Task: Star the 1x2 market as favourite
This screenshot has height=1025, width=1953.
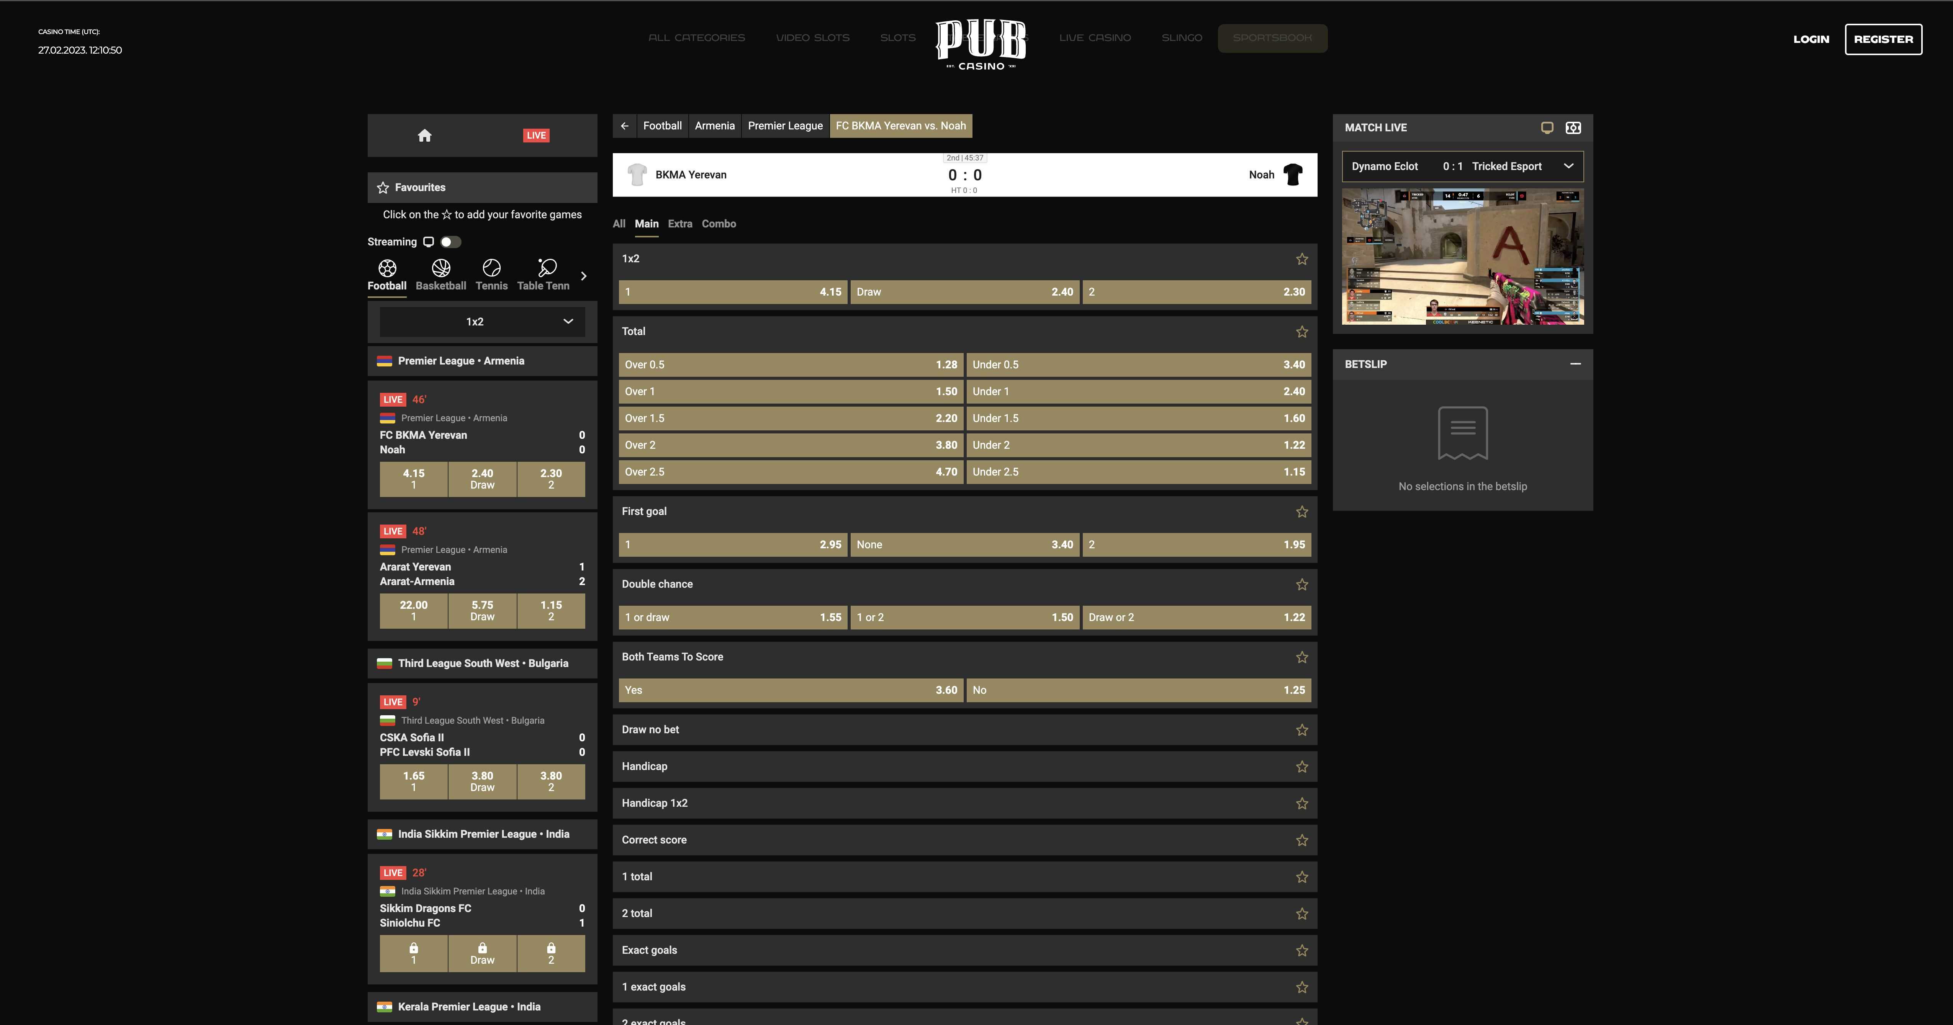Action: [1302, 258]
